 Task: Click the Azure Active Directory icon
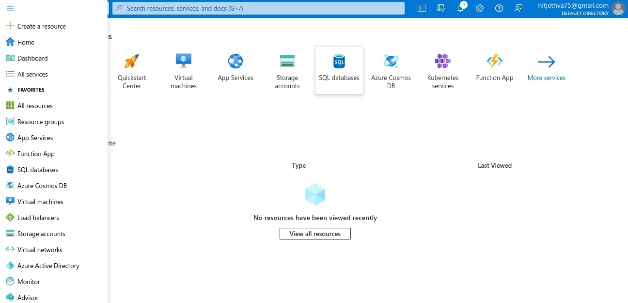coord(10,266)
